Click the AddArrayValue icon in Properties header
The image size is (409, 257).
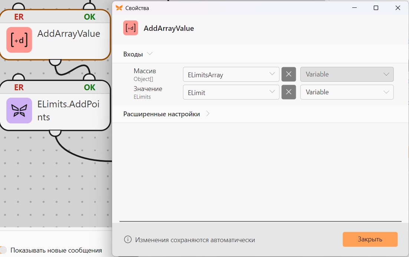tap(131, 28)
